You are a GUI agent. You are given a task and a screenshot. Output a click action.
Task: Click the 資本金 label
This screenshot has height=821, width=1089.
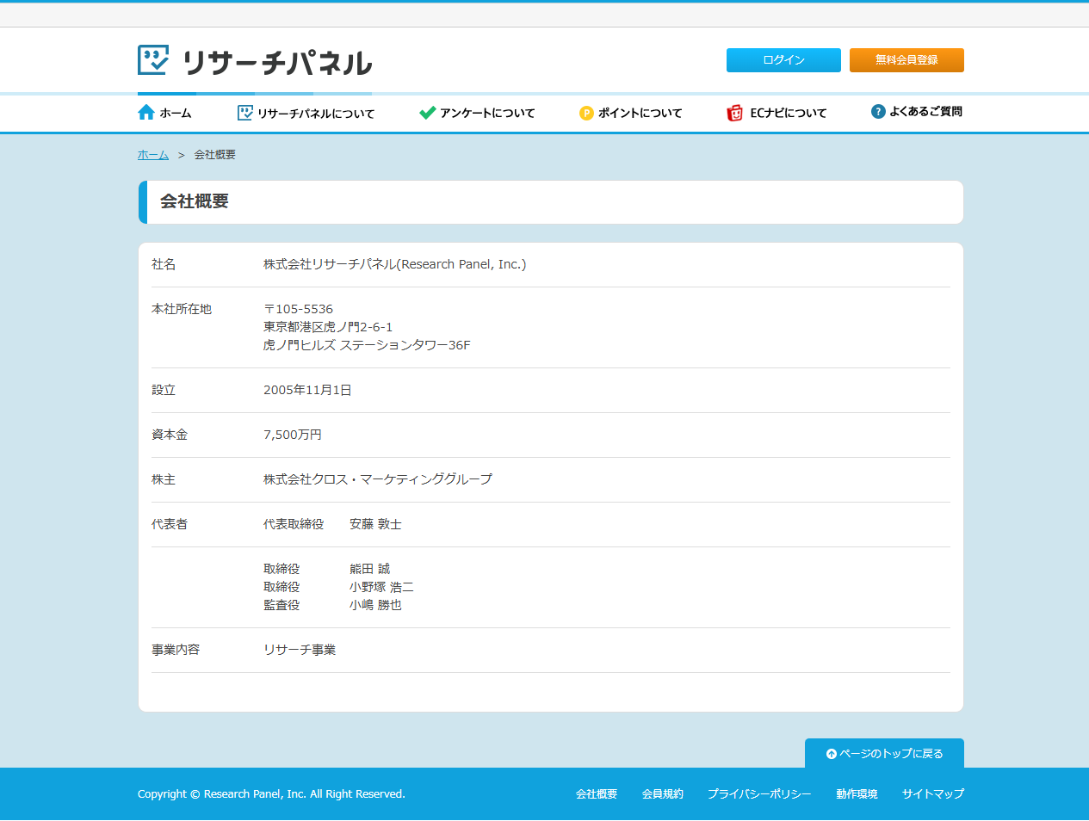pyautogui.click(x=170, y=435)
